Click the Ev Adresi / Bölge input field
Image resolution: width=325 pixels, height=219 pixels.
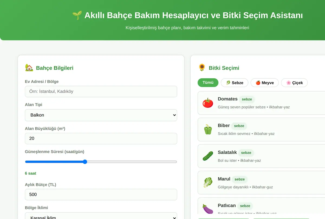tap(101, 92)
